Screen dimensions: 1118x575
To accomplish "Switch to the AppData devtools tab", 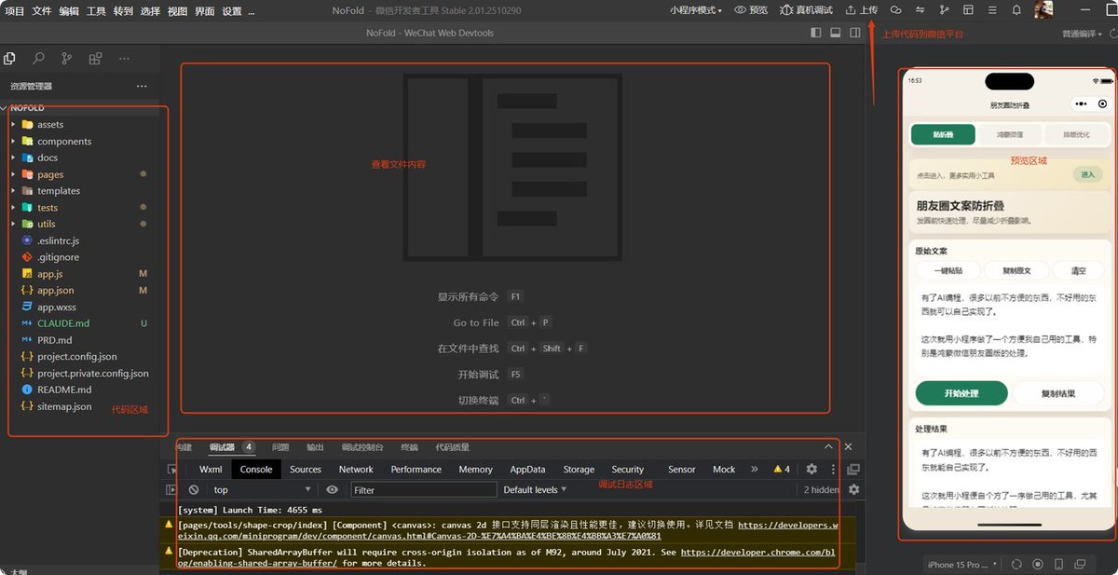I will tap(527, 470).
